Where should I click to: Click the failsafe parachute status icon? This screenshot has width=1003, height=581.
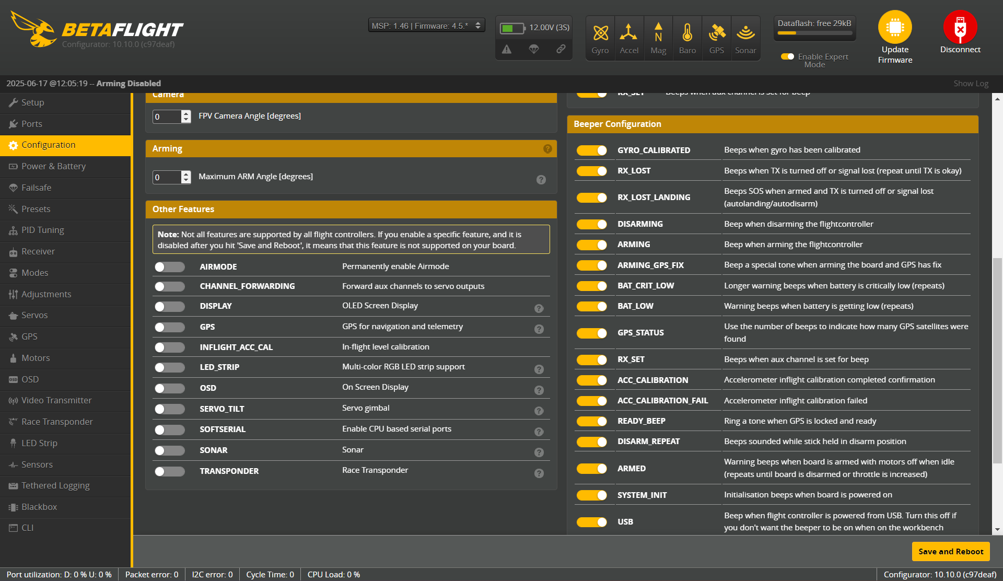point(534,49)
